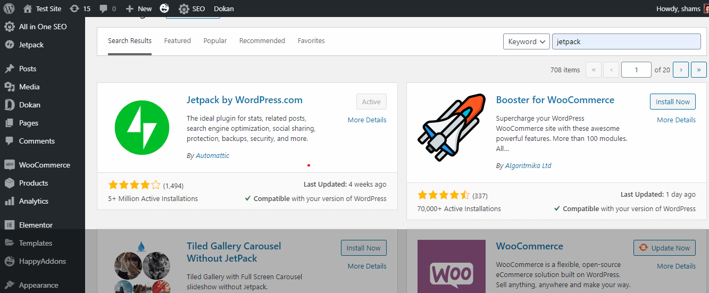The height and width of the screenshot is (293, 709).
Task: Open More Details for Booster for WooCommerce
Action: click(676, 120)
